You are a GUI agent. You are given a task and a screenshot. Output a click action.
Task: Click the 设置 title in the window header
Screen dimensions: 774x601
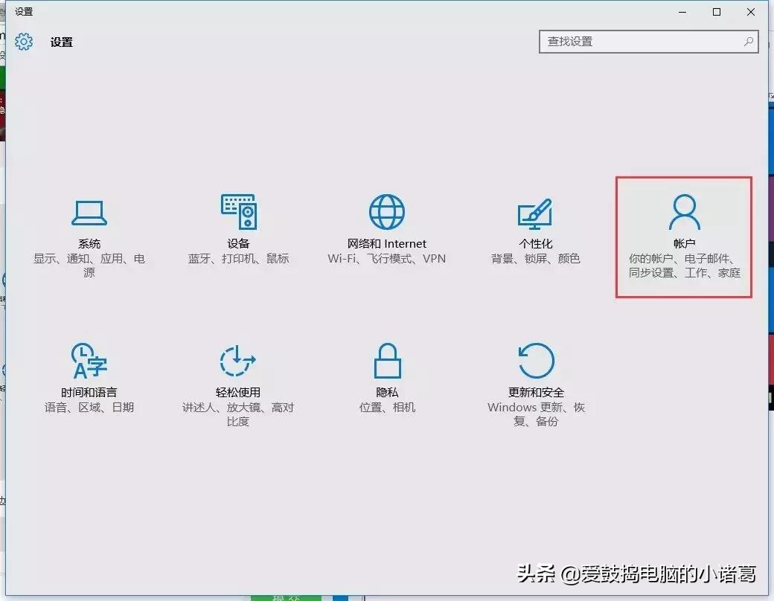60,42
